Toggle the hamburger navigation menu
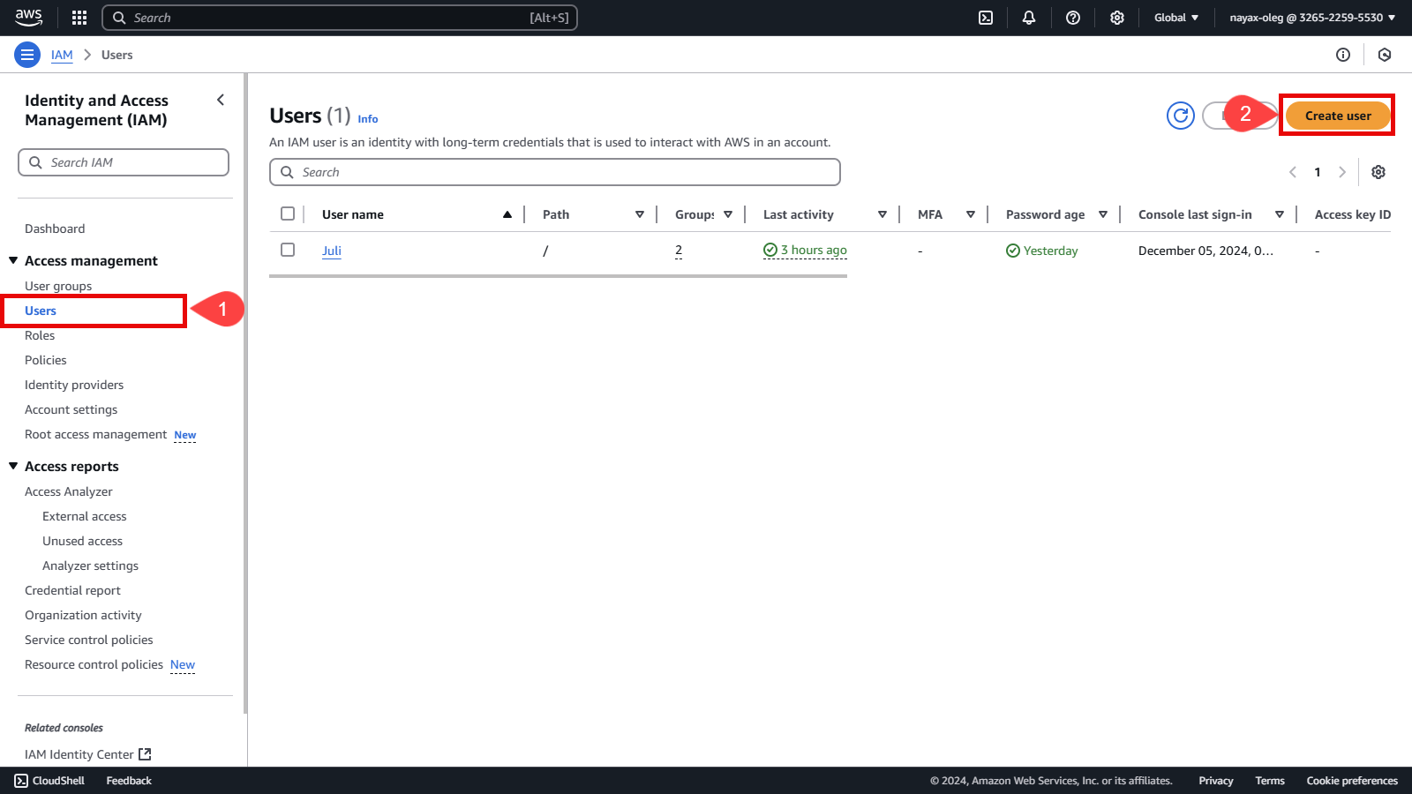Image resolution: width=1412 pixels, height=794 pixels. pos(27,55)
